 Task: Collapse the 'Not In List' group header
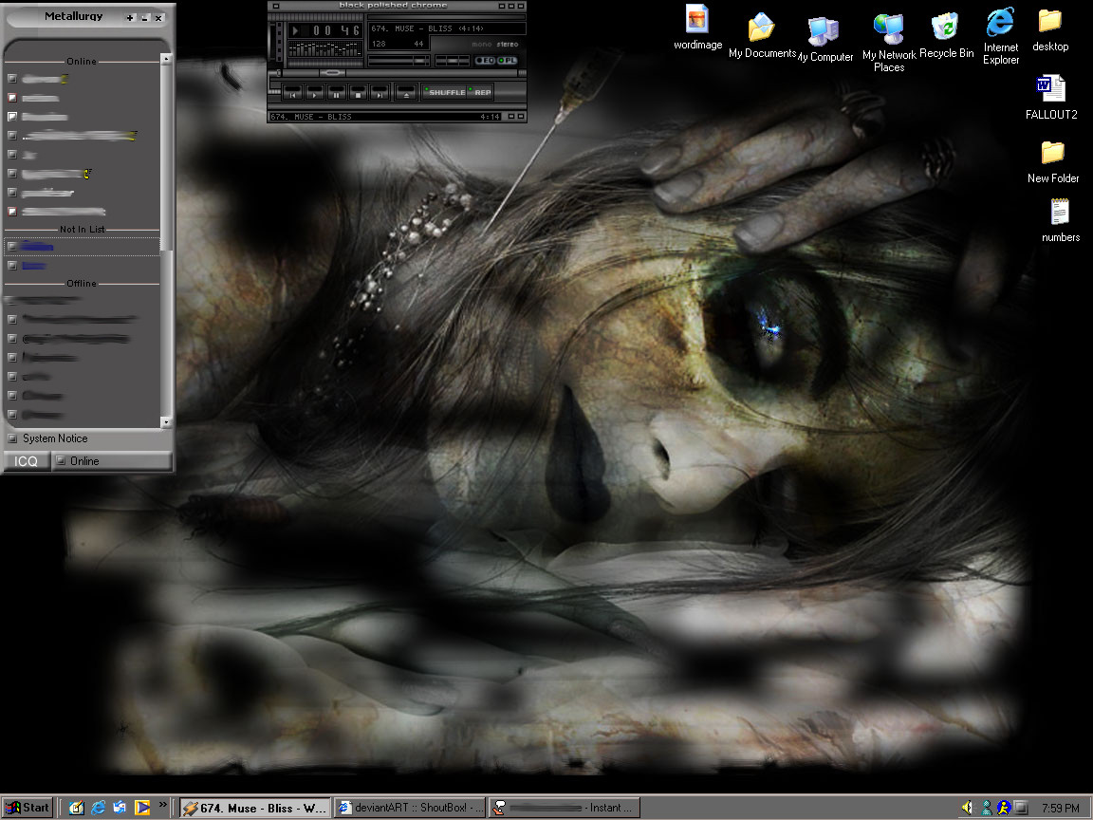[x=82, y=229]
